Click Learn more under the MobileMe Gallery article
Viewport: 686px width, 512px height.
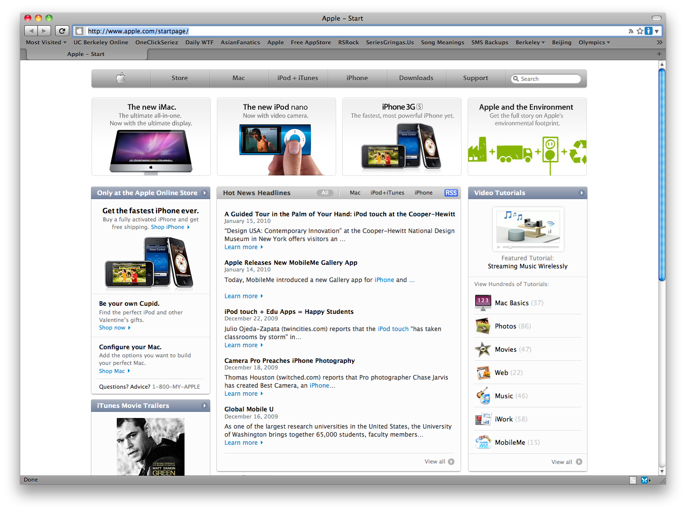(241, 296)
